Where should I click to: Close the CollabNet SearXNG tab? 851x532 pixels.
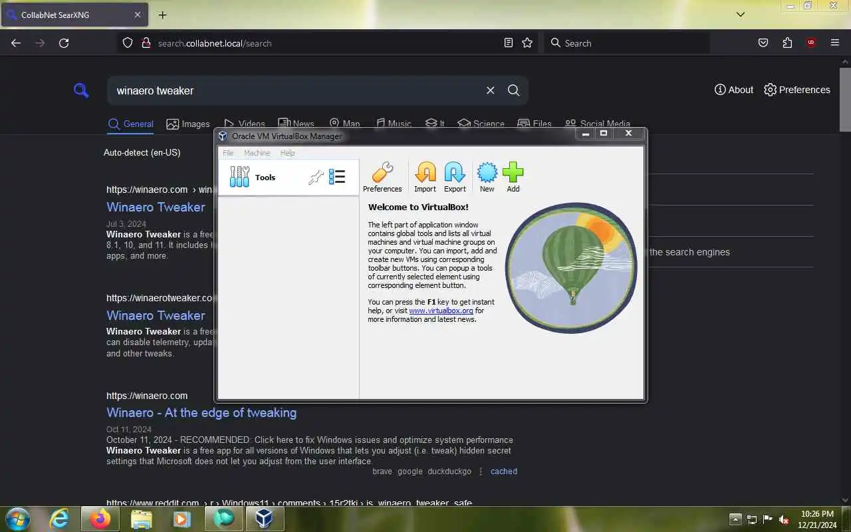(x=138, y=15)
